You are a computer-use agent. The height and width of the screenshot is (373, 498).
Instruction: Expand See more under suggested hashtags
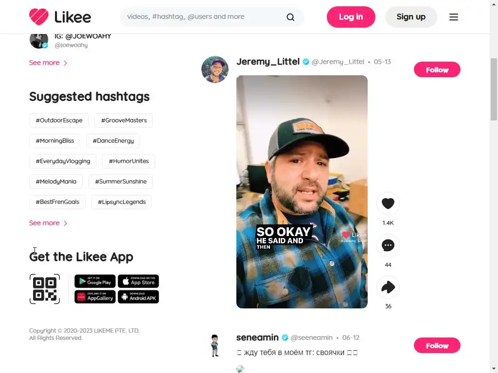point(48,223)
